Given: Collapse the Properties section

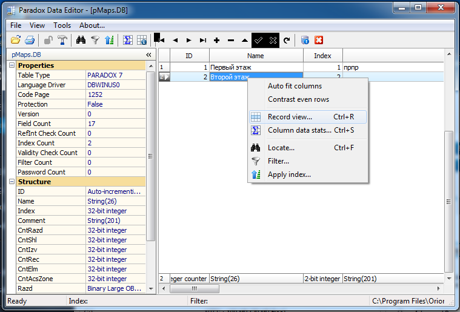Looking at the screenshot, I should coord(12,65).
